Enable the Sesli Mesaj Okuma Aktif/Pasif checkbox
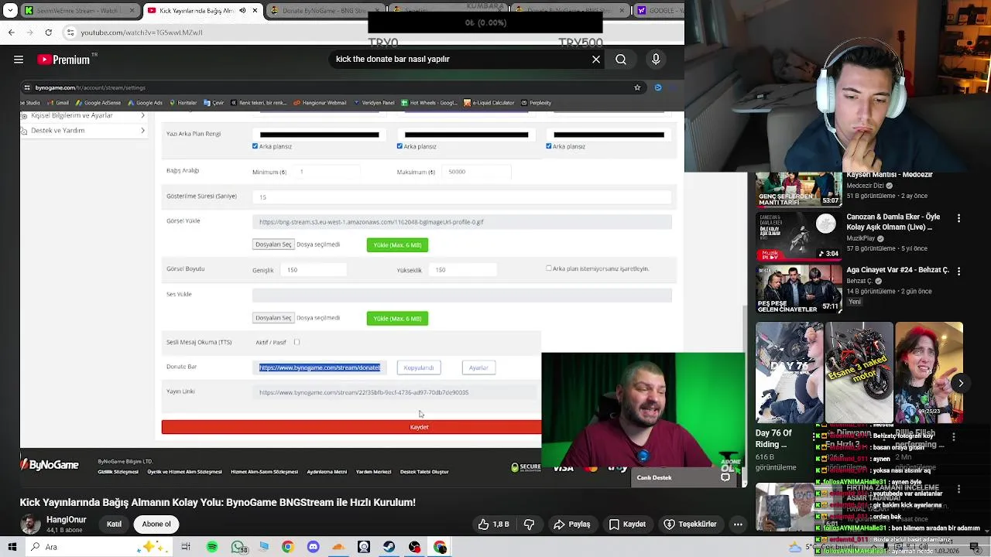Image resolution: width=991 pixels, height=557 pixels. [x=297, y=342]
